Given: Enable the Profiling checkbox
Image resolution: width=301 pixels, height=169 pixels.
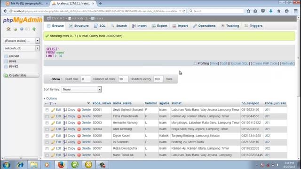Looking at the screenshot, I should coord(195,63).
